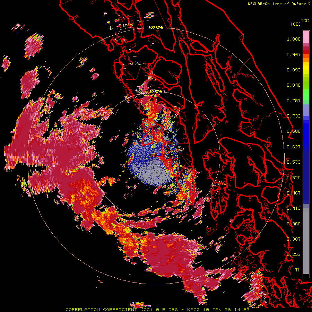Click the 0.733 legend value
312x312 pixels.
(294, 116)
